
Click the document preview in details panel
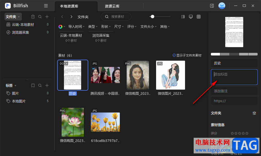coord(234,32)
